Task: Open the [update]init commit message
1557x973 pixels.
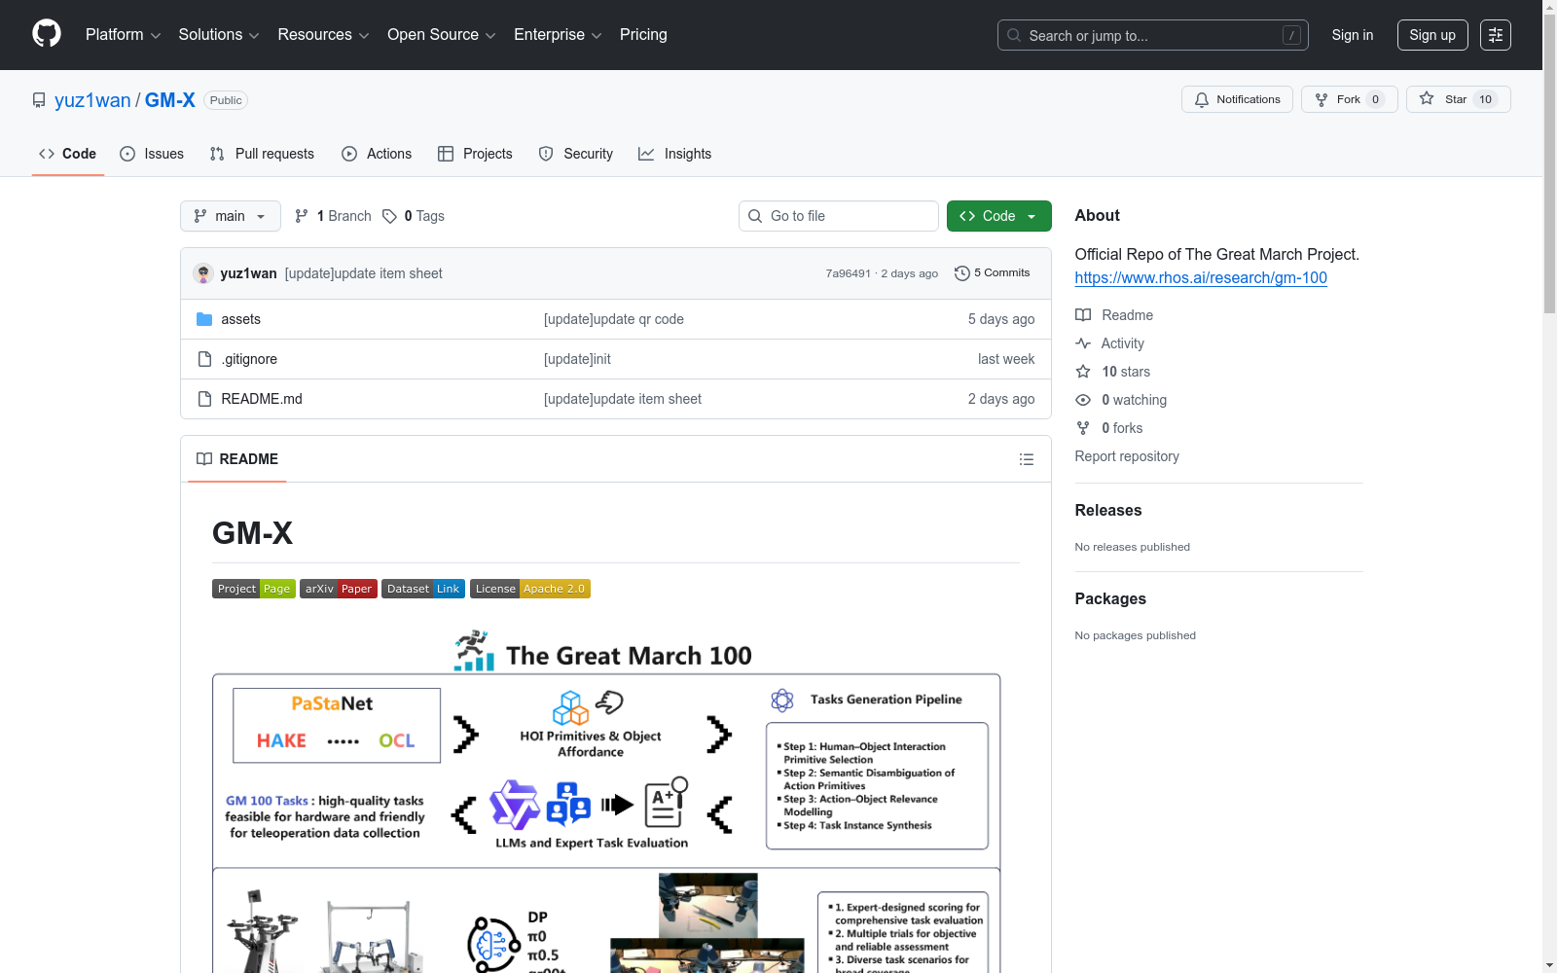Action: pyautogui.click(x=577, y=359)
